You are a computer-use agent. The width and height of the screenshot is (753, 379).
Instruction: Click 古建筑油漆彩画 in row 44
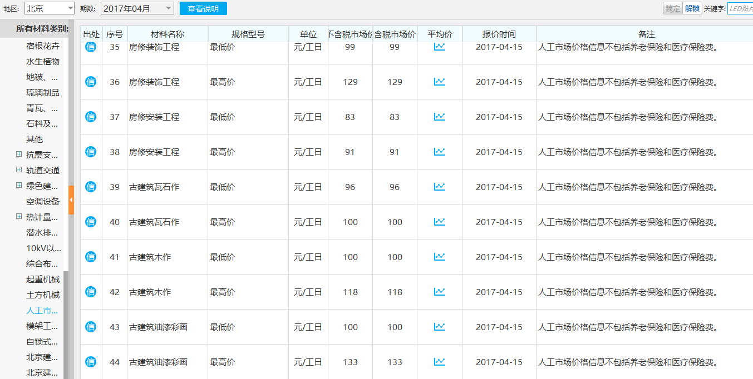(x=159, y=362)
